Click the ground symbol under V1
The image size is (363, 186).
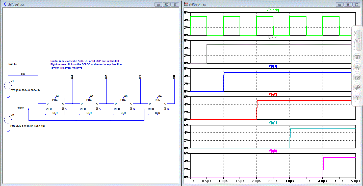tap(8, 97)
